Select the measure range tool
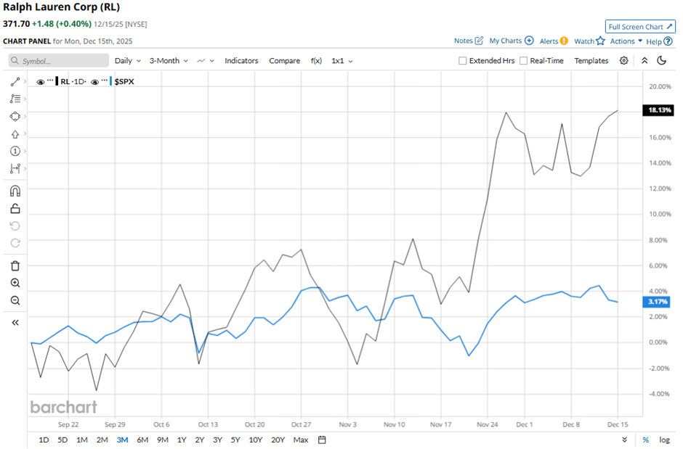Screen dimensions: 683x449 (15, 168)
